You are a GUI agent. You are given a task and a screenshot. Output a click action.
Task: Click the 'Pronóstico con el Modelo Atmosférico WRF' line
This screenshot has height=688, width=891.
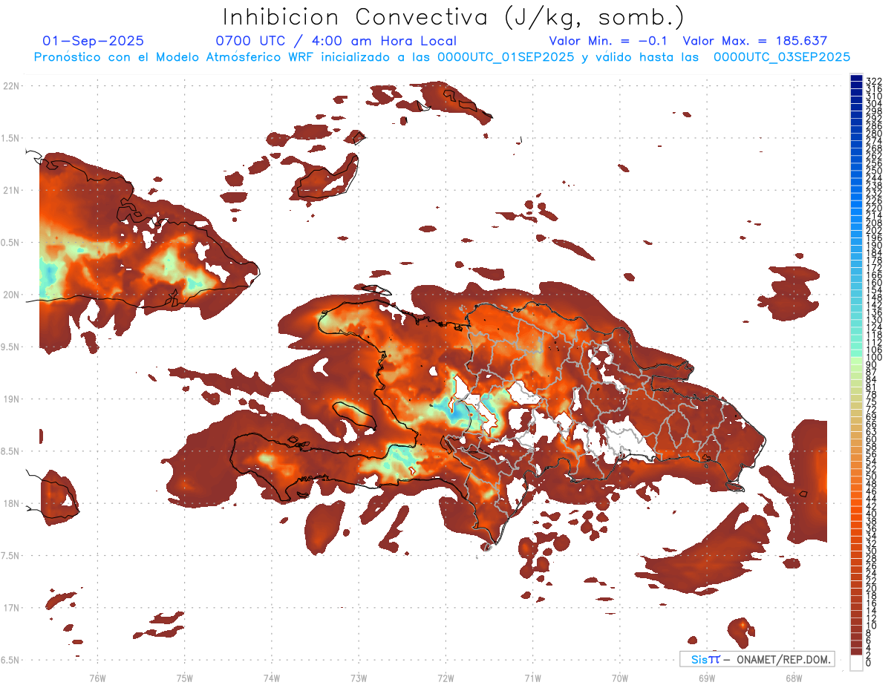pos(442,56)
